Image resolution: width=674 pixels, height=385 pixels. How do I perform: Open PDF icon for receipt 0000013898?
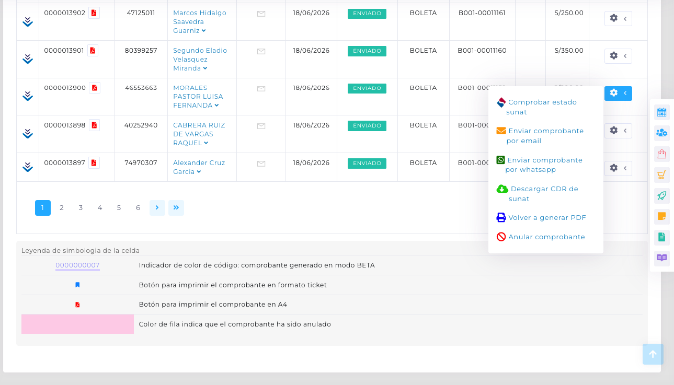point(94,125)
